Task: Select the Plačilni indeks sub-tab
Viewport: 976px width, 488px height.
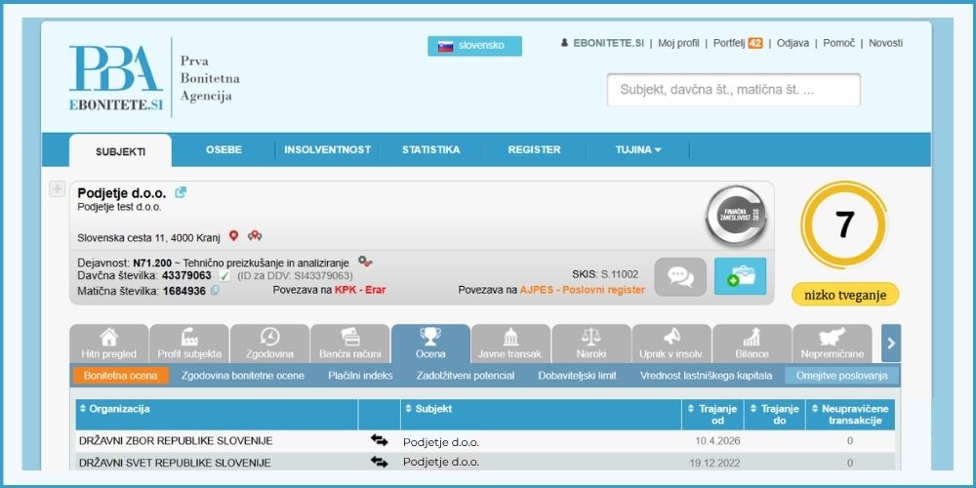Action: [x=360, y=376]
